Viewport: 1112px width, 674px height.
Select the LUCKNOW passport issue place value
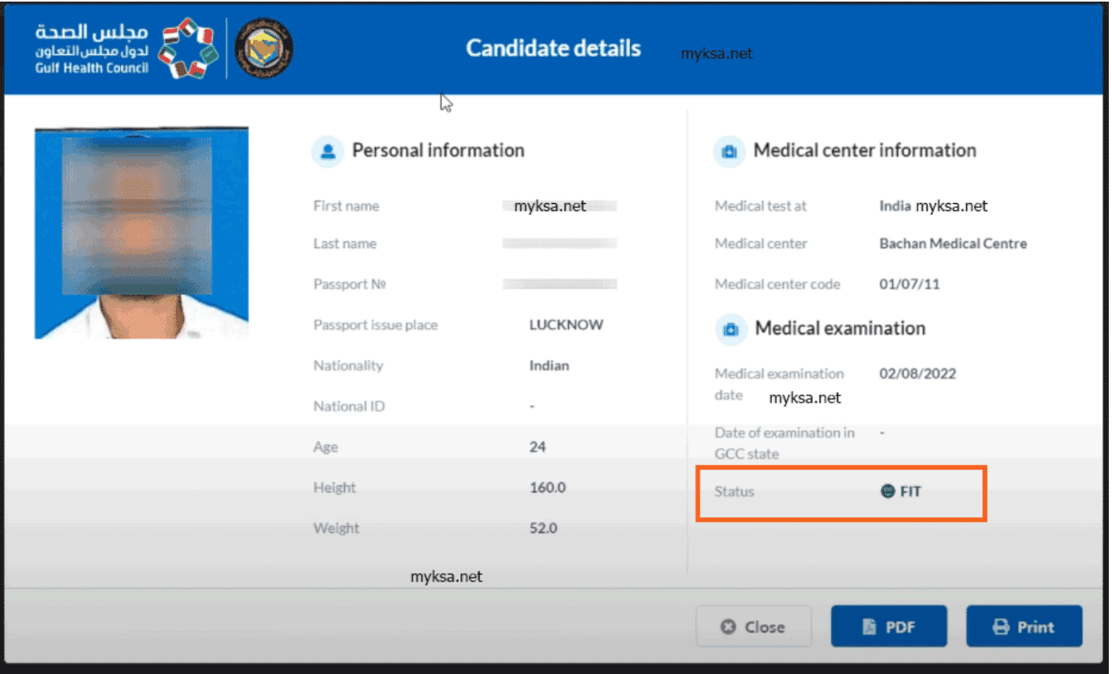point(566,325)
